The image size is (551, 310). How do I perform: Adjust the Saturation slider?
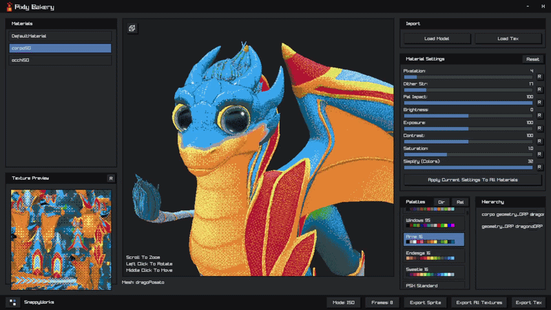click(468, 154)
